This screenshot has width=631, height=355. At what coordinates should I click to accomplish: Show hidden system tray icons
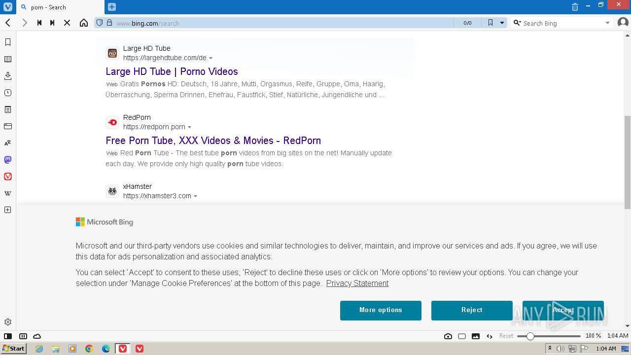pos(550,349)
